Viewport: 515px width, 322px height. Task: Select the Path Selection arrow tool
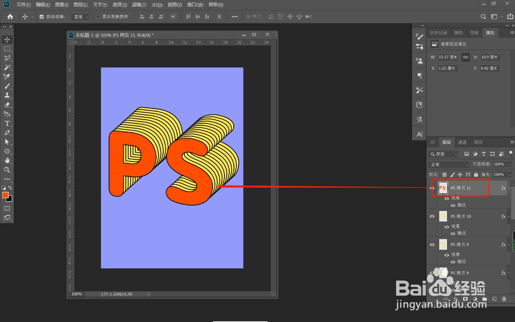click(7, 142)
